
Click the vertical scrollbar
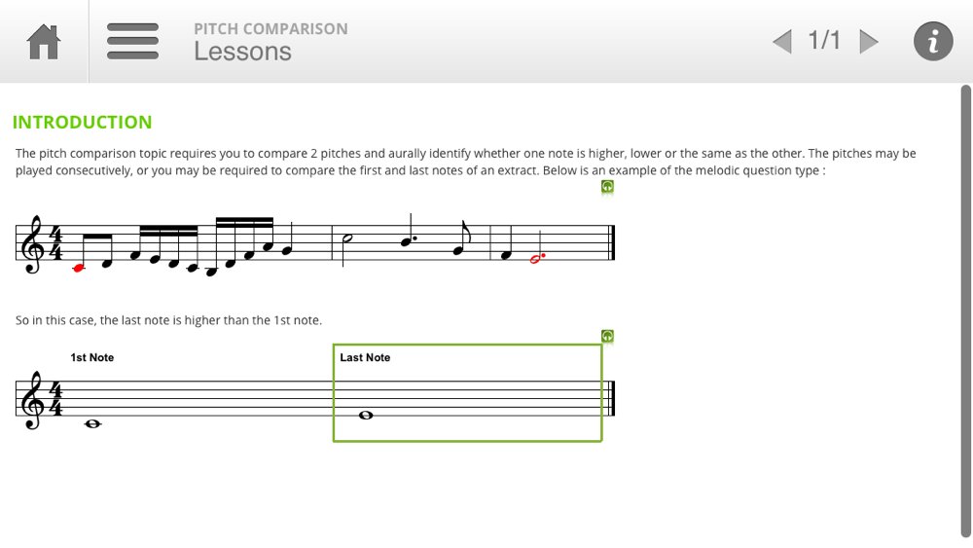965,311
